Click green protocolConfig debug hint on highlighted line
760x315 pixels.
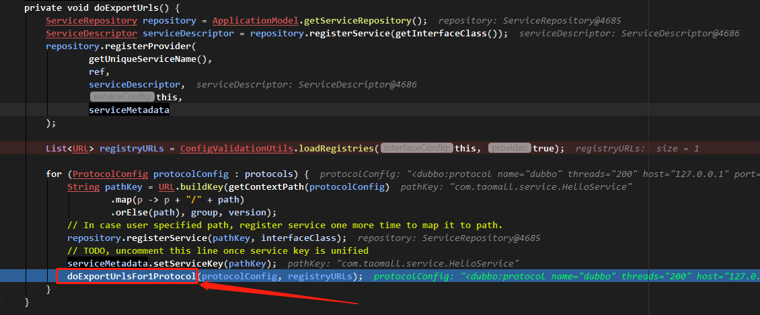point(566,277)
